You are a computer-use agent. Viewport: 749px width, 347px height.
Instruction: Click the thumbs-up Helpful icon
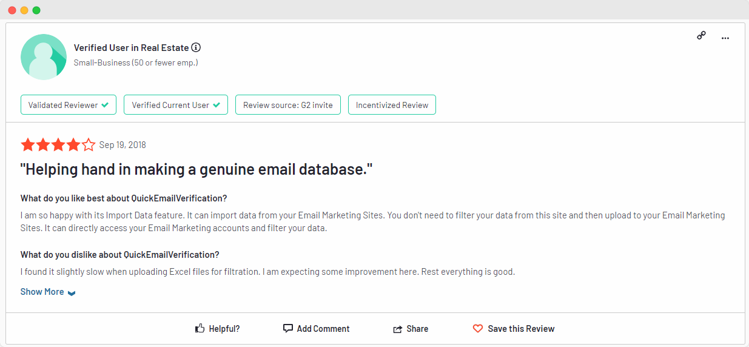coord(200,329)
